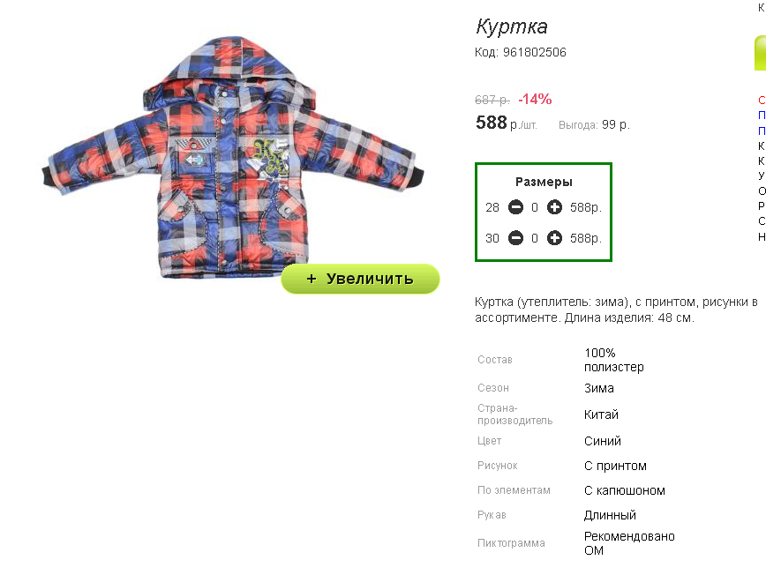Click 588р. price beside size 28
The image size is (766, 575).
[586, 207]
